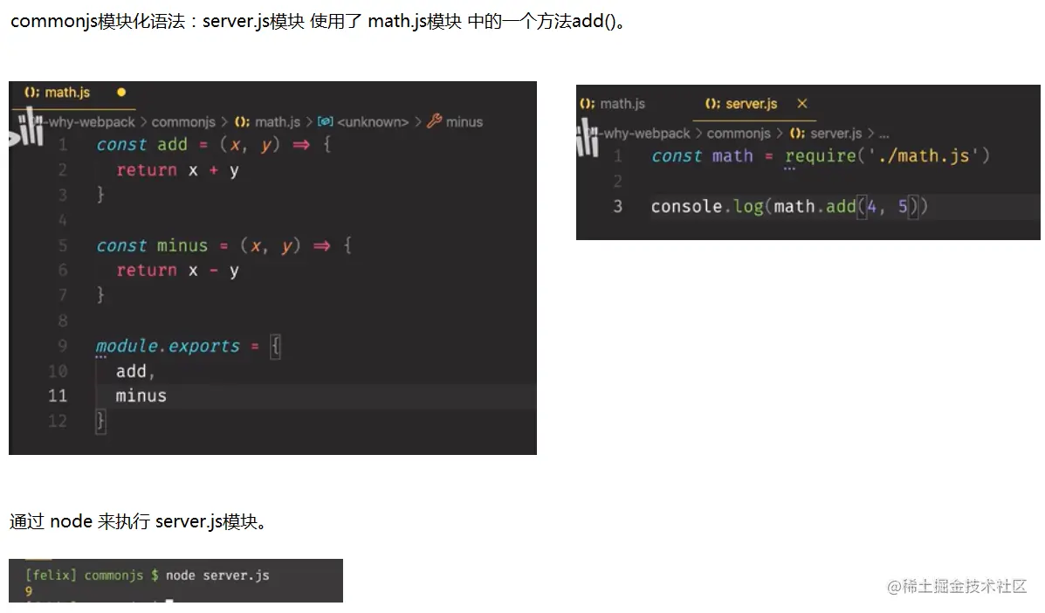Click 'return x + y' on line 2
Screen dimensions: 1045x613
pos(177,170)
